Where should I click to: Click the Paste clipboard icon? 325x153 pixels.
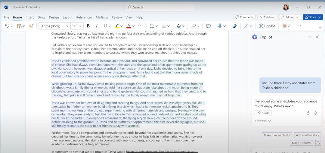click(19, 26)
